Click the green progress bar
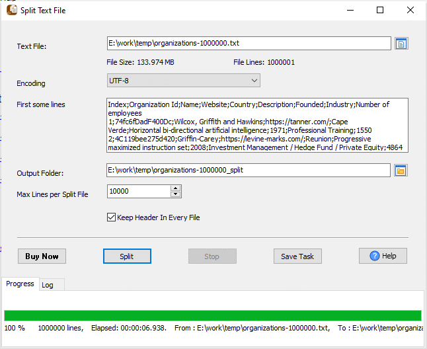Screen dimensions: 427x349 pos(212,315)
